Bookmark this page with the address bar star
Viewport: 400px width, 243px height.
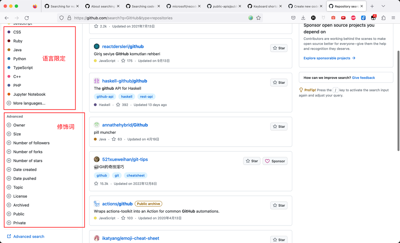[259, 18]
